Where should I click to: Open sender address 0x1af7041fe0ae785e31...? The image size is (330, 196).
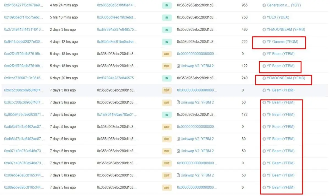tap(117, 114)
